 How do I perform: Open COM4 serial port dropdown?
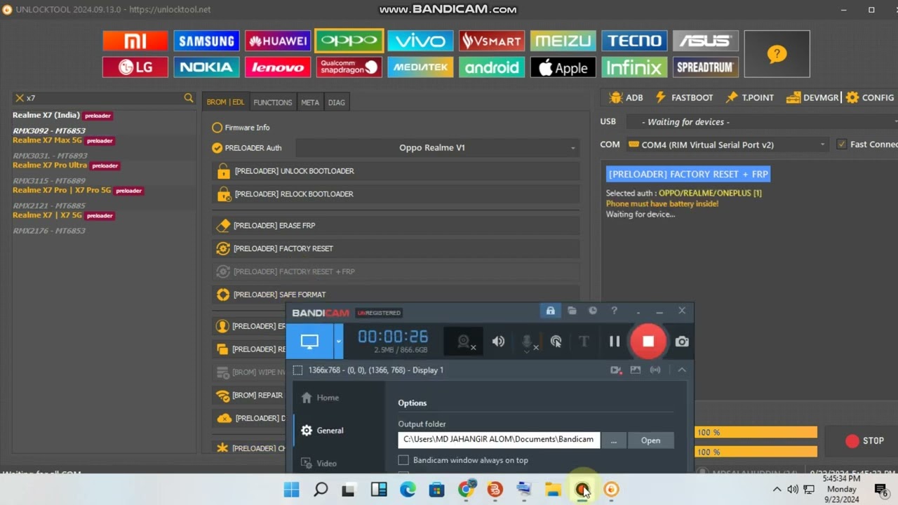(728, 144)
